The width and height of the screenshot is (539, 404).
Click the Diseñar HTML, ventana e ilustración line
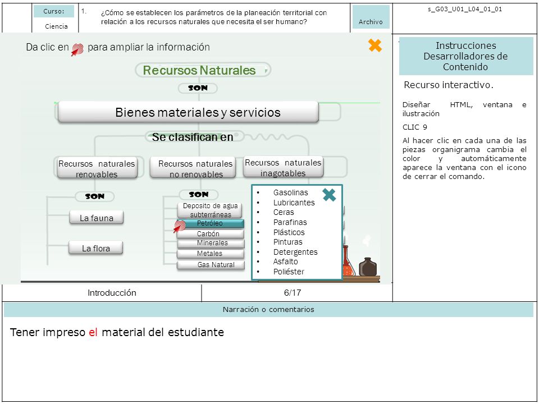pos(464,109)
